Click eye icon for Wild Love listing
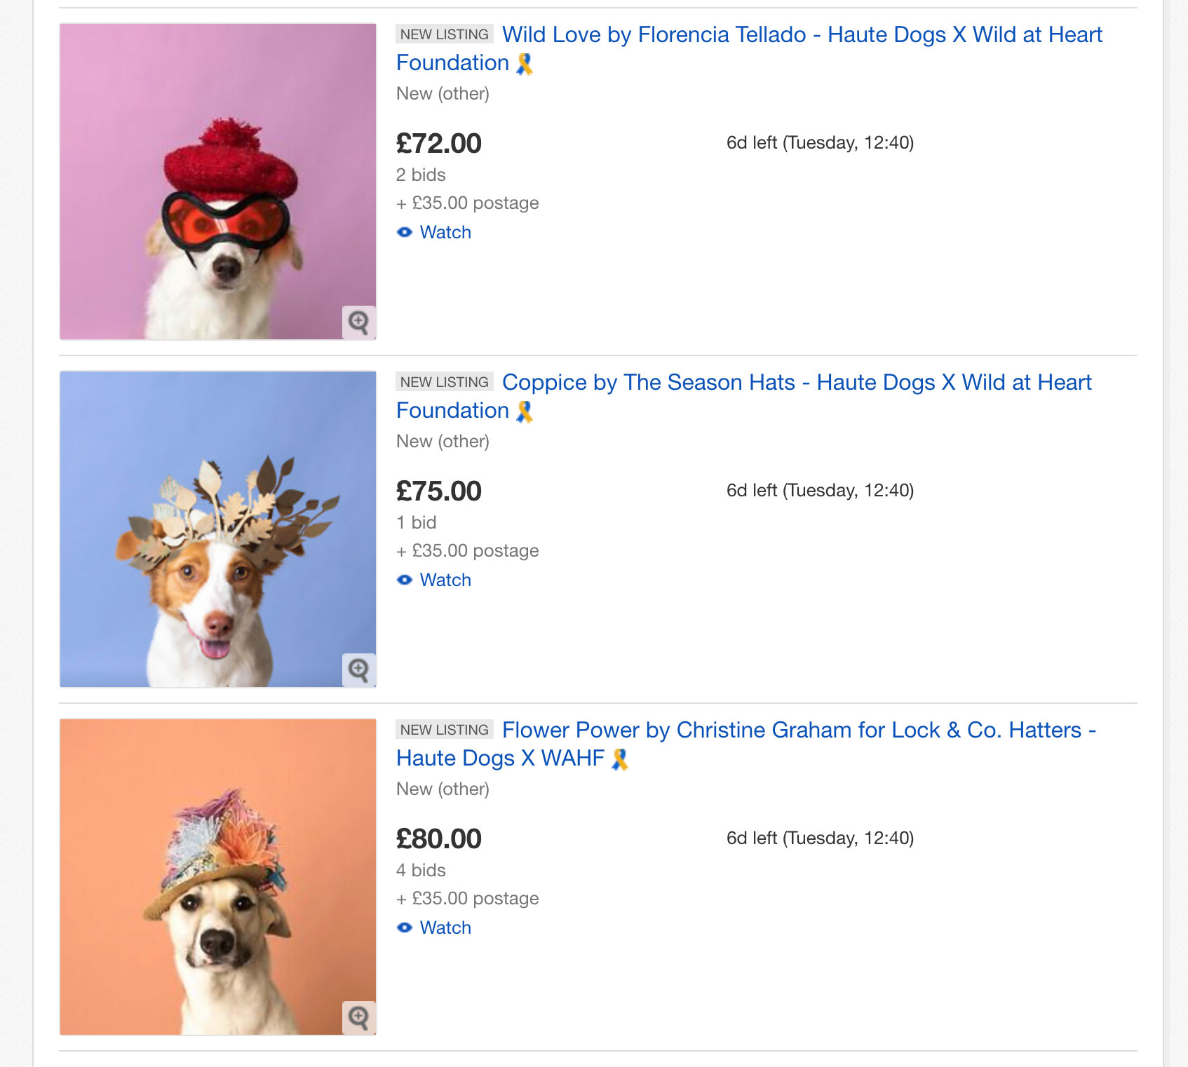 405,232
